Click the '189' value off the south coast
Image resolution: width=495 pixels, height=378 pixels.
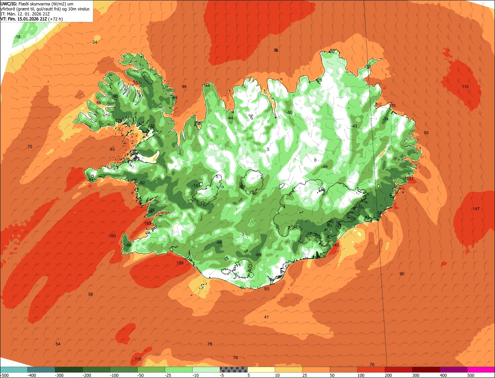pyautogui.click(x=180, y=263)
